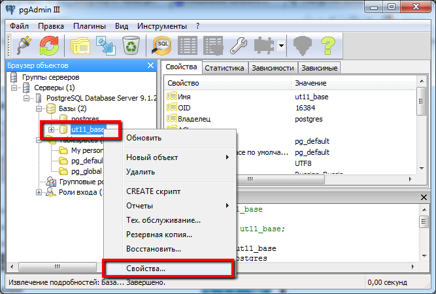This screenshot has height=294, width=436.
Task: Choose Удалить in context menu
Action: pos(169,172)
